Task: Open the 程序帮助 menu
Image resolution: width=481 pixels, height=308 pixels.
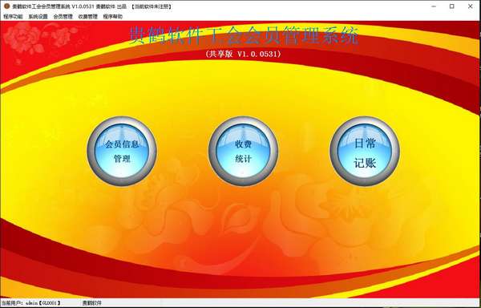Action: coord(112,17)
